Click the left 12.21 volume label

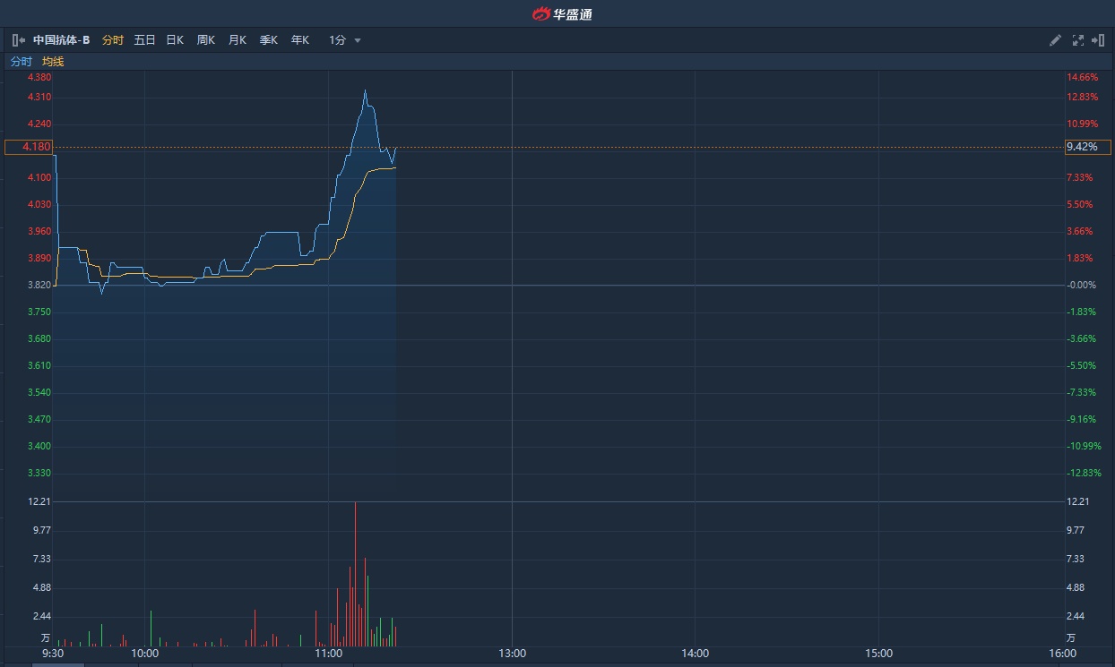(x=39, y=501)
